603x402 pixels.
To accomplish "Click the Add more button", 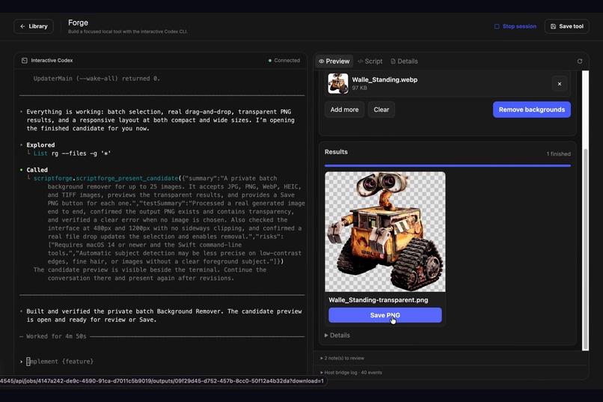I will click(344, 109).
